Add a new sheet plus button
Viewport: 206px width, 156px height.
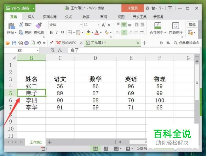tap(50, 142)
